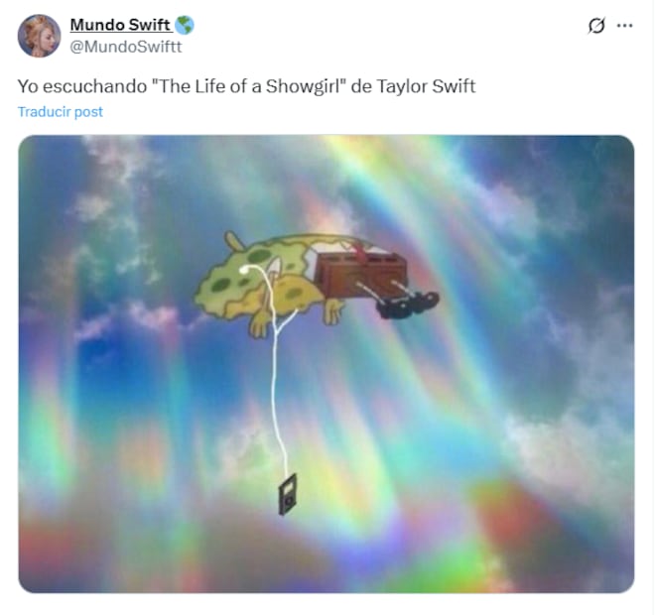Click the word "de" before Taylor Swift

tap(361, 86)
